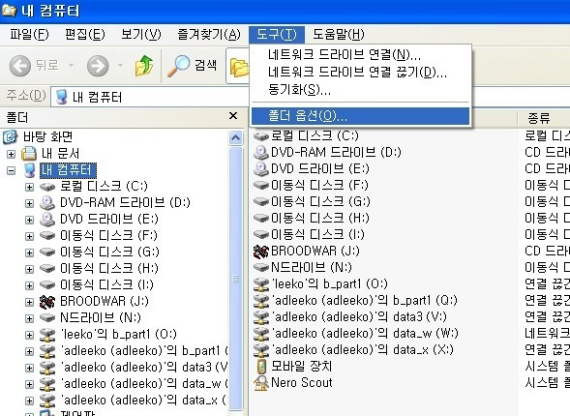
Task: Click 'leeko'의 b_part1 (O:) network drive icon in list
Action: [260, 284]
